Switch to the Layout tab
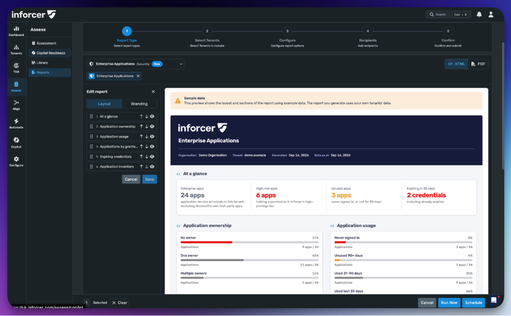This screenshot has width=511, height=316. click(x=104, y=104)
